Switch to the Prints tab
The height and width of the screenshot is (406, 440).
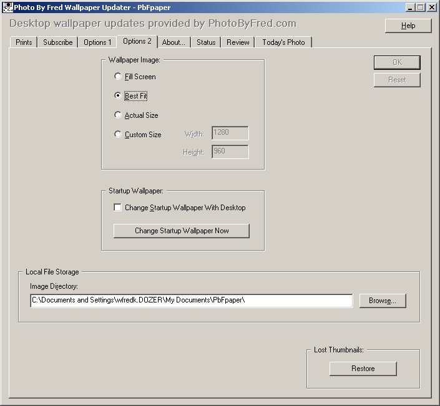coord(24,42)
